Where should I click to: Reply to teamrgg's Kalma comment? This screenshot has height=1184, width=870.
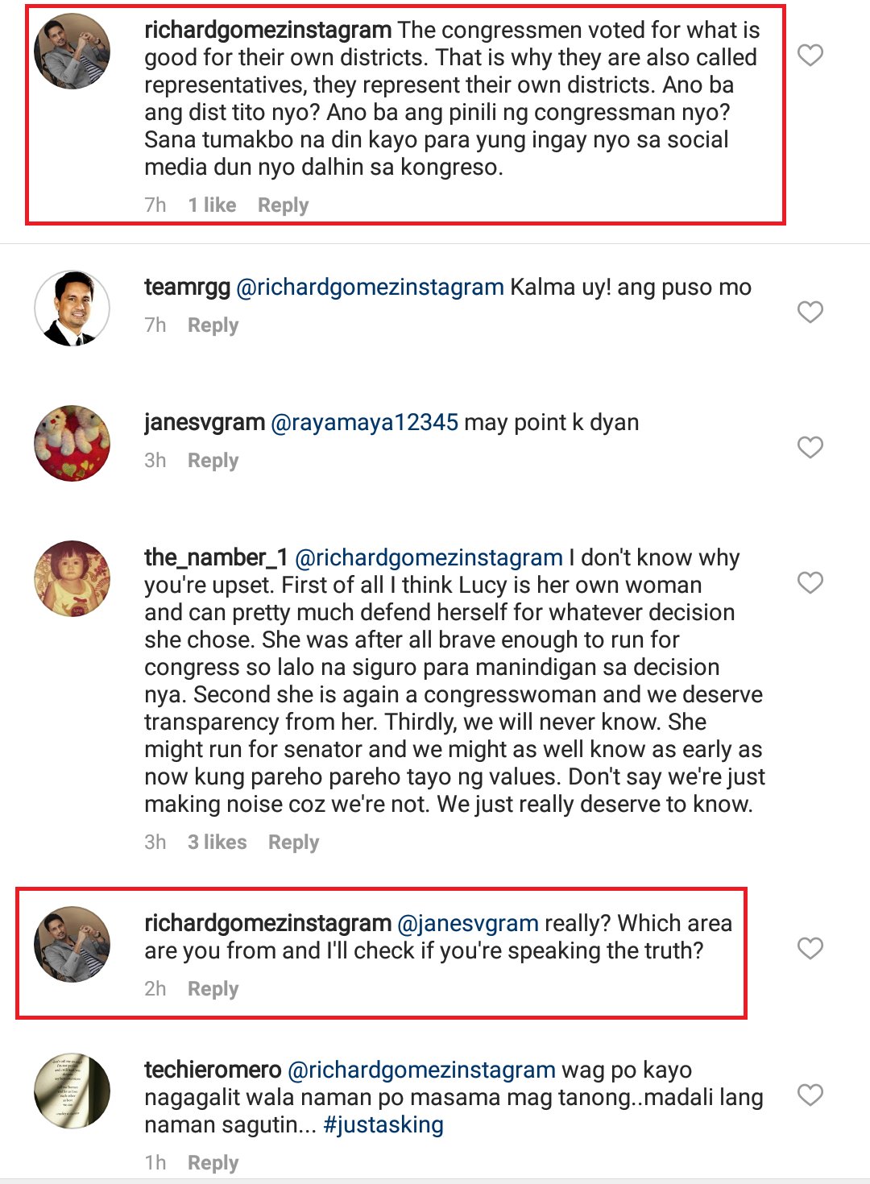click(x=213, y=325)
